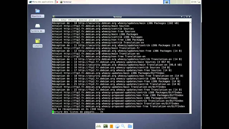Close the Terminal window

pyautogui.click(x=190, y=17)
